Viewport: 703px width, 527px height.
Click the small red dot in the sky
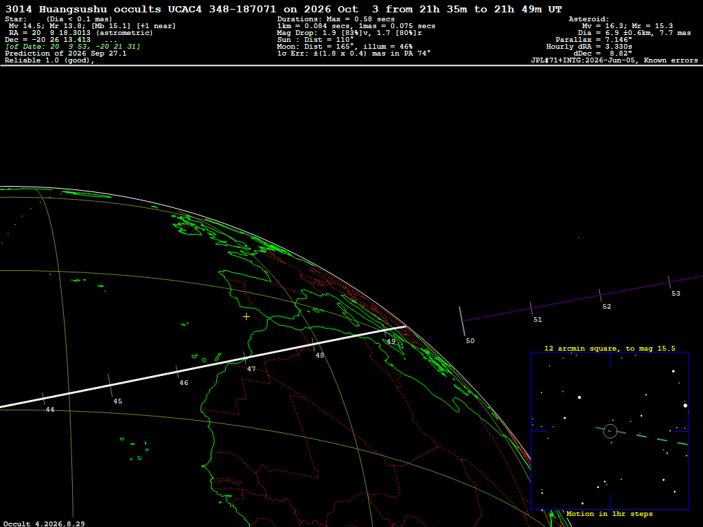[x=578, y=237]
